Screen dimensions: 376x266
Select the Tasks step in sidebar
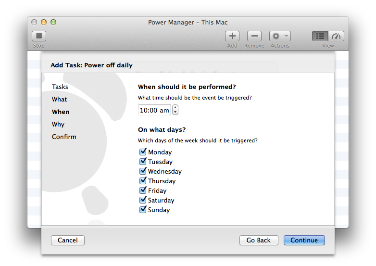[x=60, y=87]
